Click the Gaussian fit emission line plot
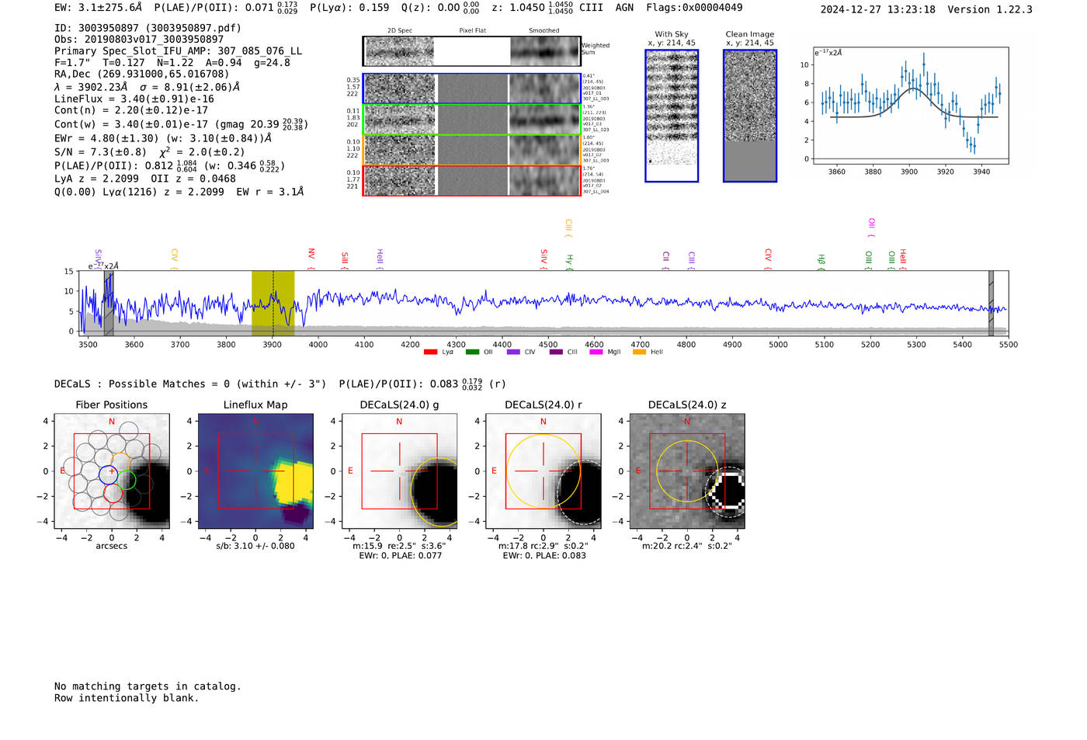 (x=910, y=106)
